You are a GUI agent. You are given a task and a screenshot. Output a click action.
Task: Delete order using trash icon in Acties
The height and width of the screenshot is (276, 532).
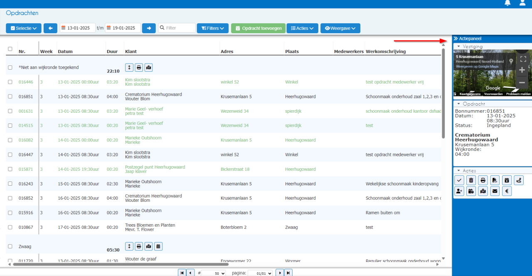pyautogui.click(x=471, y=180)
